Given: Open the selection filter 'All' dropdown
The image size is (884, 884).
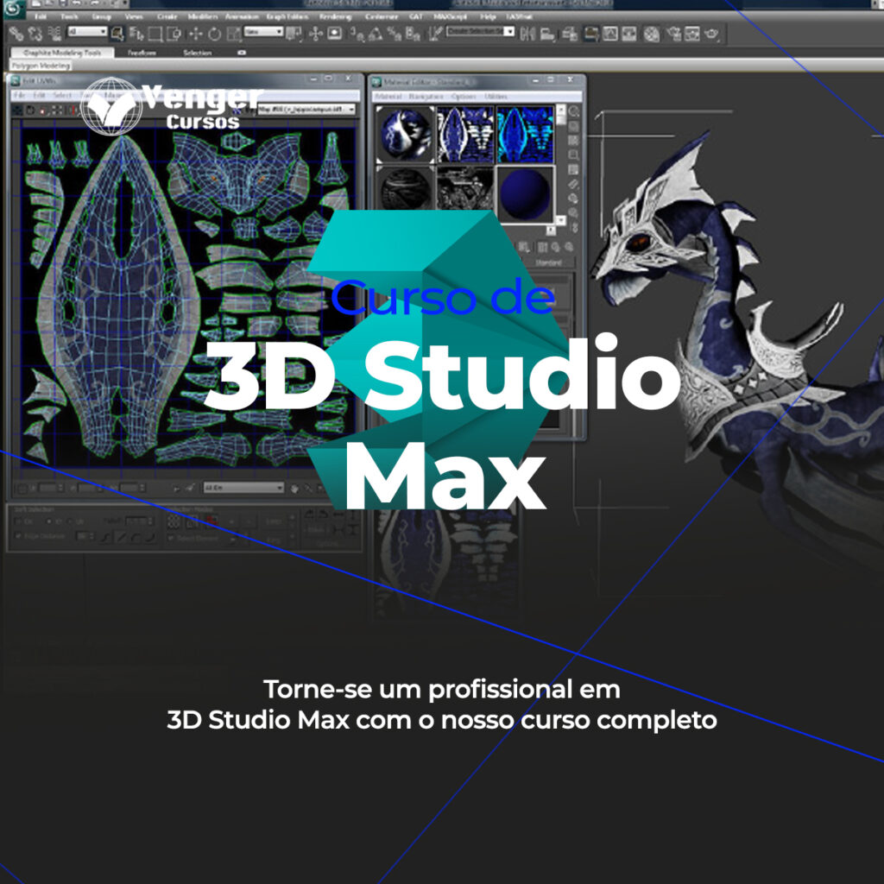Looking at the screenshot, I should pos(87,32).
